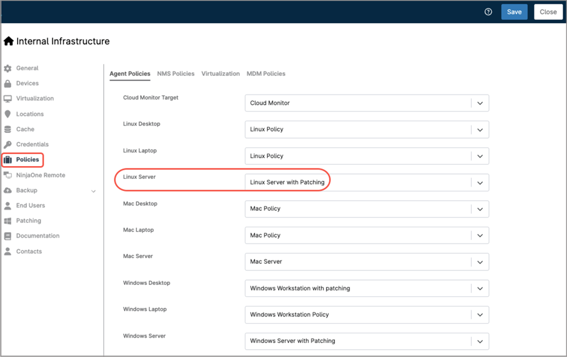Click the help question mark icon

[488, 12]
